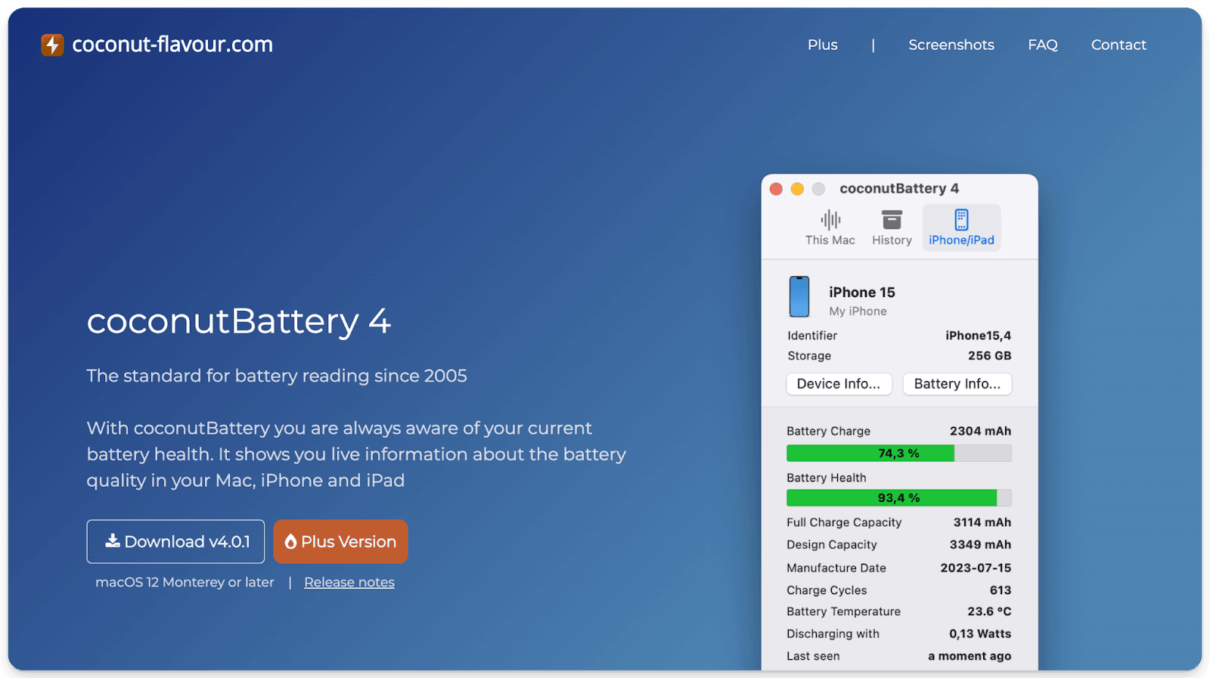Click the Full Charge Capacity label
The height and width of the screenshot is (678, 1210).
844,522
